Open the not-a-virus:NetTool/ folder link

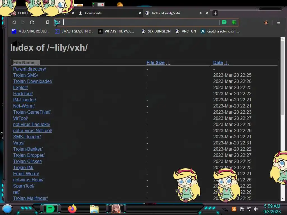click(x=33, y=130)
